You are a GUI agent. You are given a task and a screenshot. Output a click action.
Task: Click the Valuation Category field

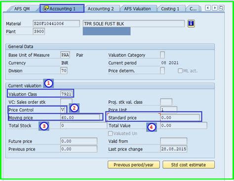coord(162,55)
